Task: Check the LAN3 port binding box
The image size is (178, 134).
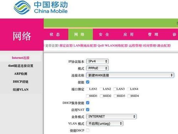Action: [x=115, y=89]
